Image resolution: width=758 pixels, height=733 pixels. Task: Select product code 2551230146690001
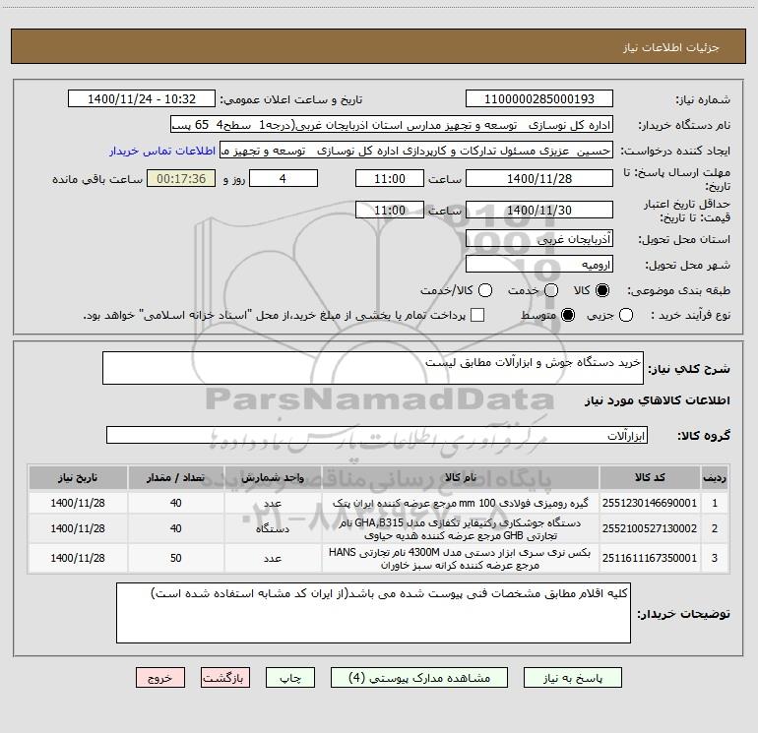click(x=650, y=503)
